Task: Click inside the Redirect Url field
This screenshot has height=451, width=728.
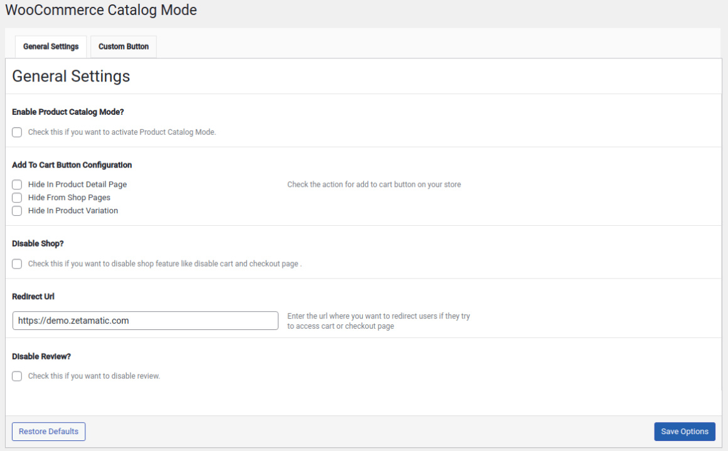Action: click(145, 321)
